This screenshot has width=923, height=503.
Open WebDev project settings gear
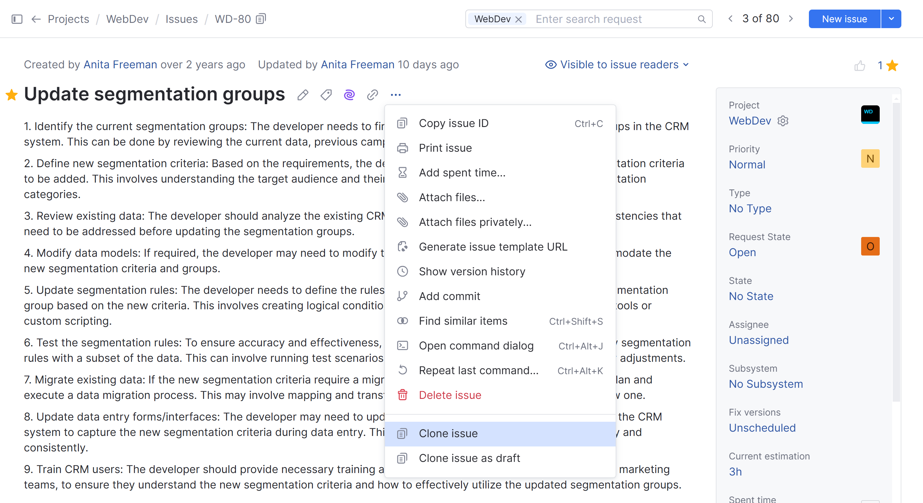click(783, 120)
